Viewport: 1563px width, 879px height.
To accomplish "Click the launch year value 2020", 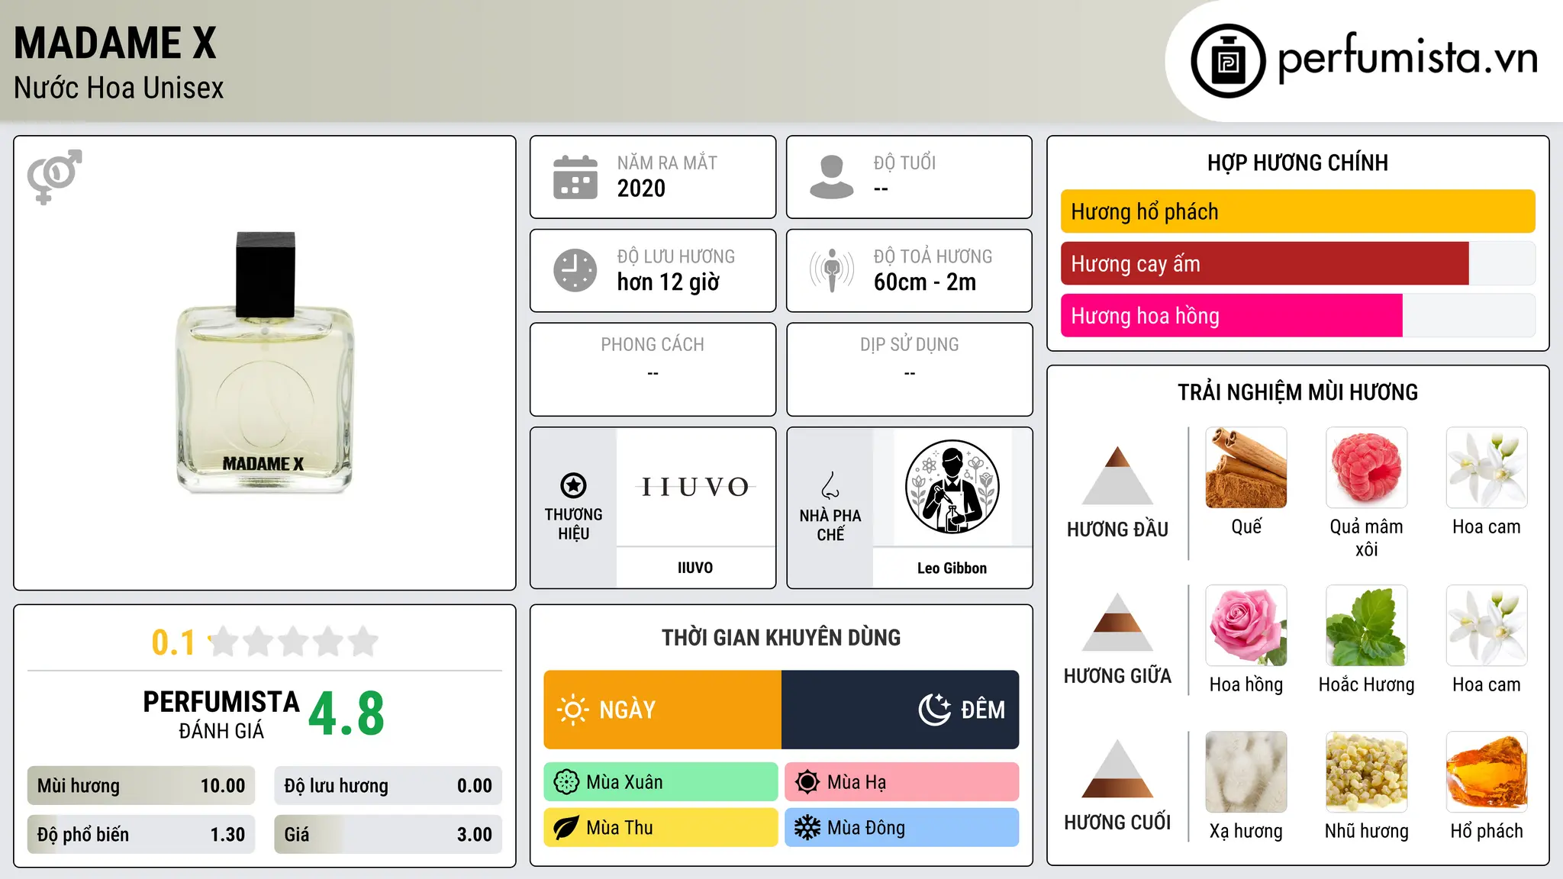I will tap(641, 188).
